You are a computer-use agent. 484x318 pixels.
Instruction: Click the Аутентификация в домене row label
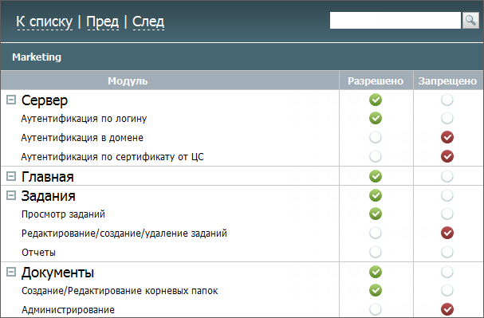(82, 138)
